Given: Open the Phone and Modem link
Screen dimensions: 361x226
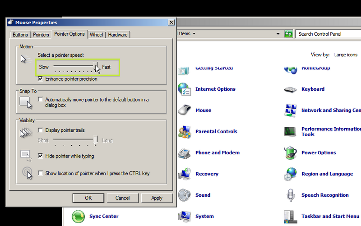Looking at the screenshot, I should (218, 152).
